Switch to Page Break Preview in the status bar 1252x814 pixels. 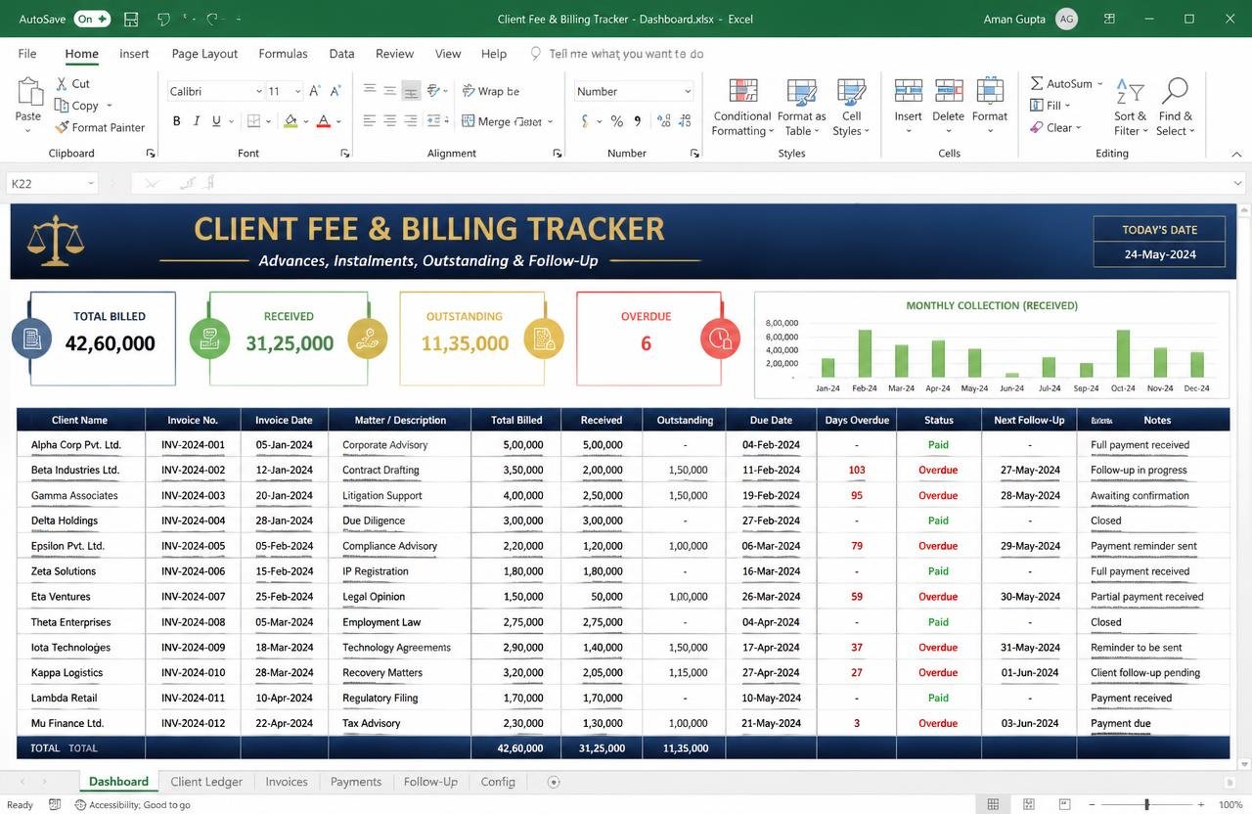[1065, 805]
